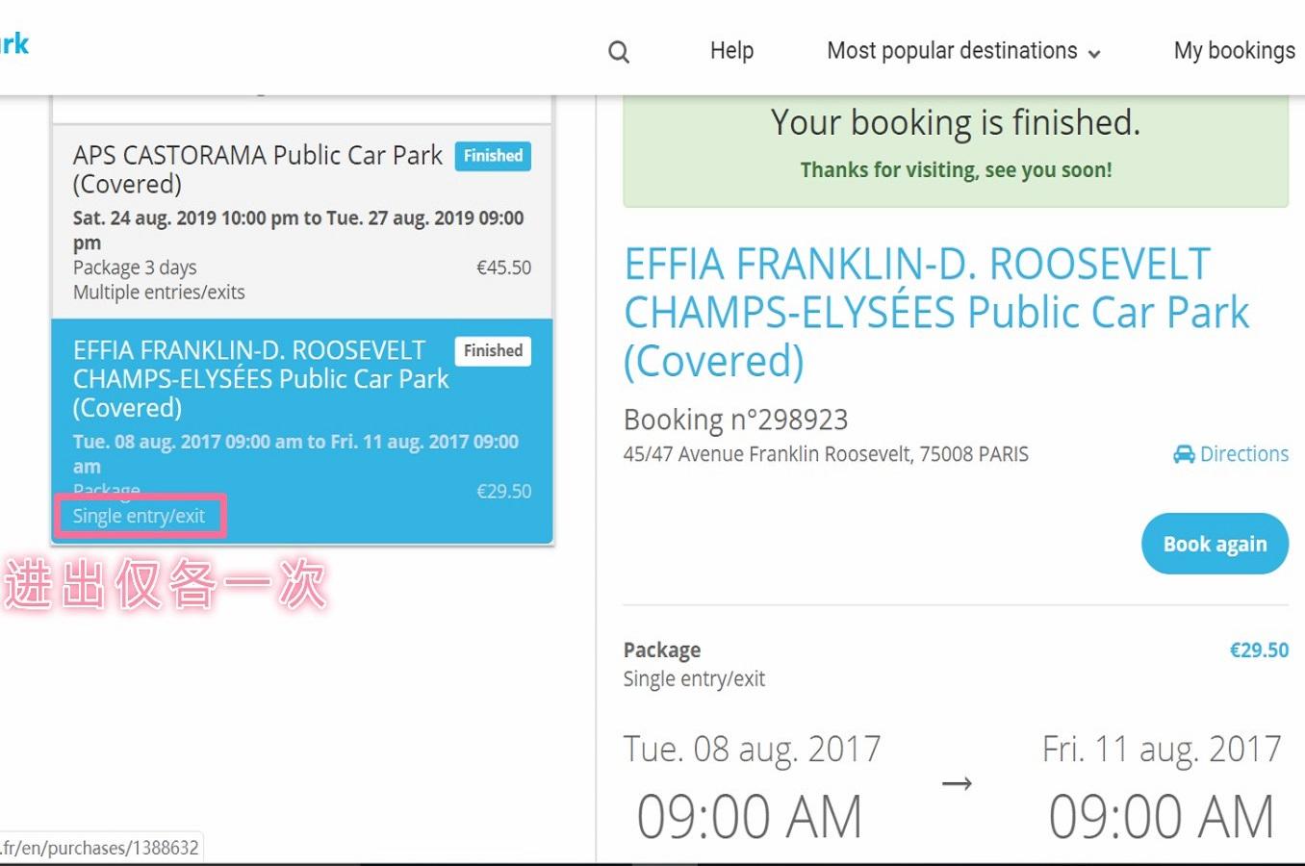Click the address 45/47 Avenue Franklin Roosevelt
This screenshot has height=866, width=1305.
pos(826,454)
